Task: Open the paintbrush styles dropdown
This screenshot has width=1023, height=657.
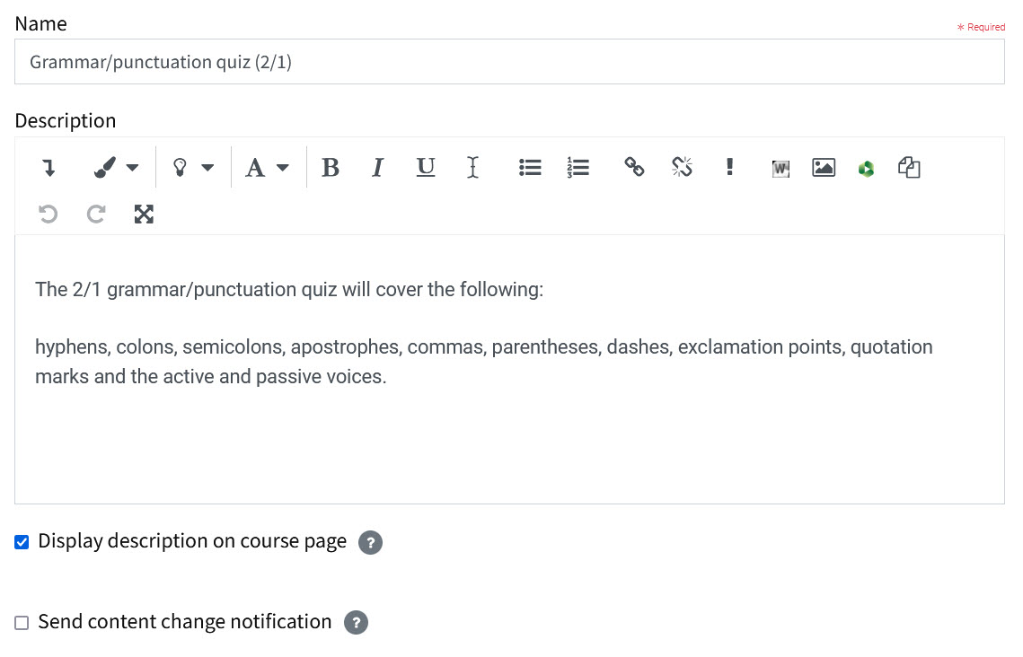Action: coord(116,168)
